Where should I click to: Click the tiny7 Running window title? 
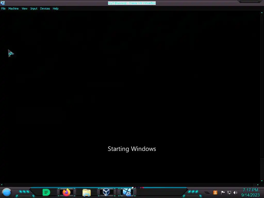[132, 3]
